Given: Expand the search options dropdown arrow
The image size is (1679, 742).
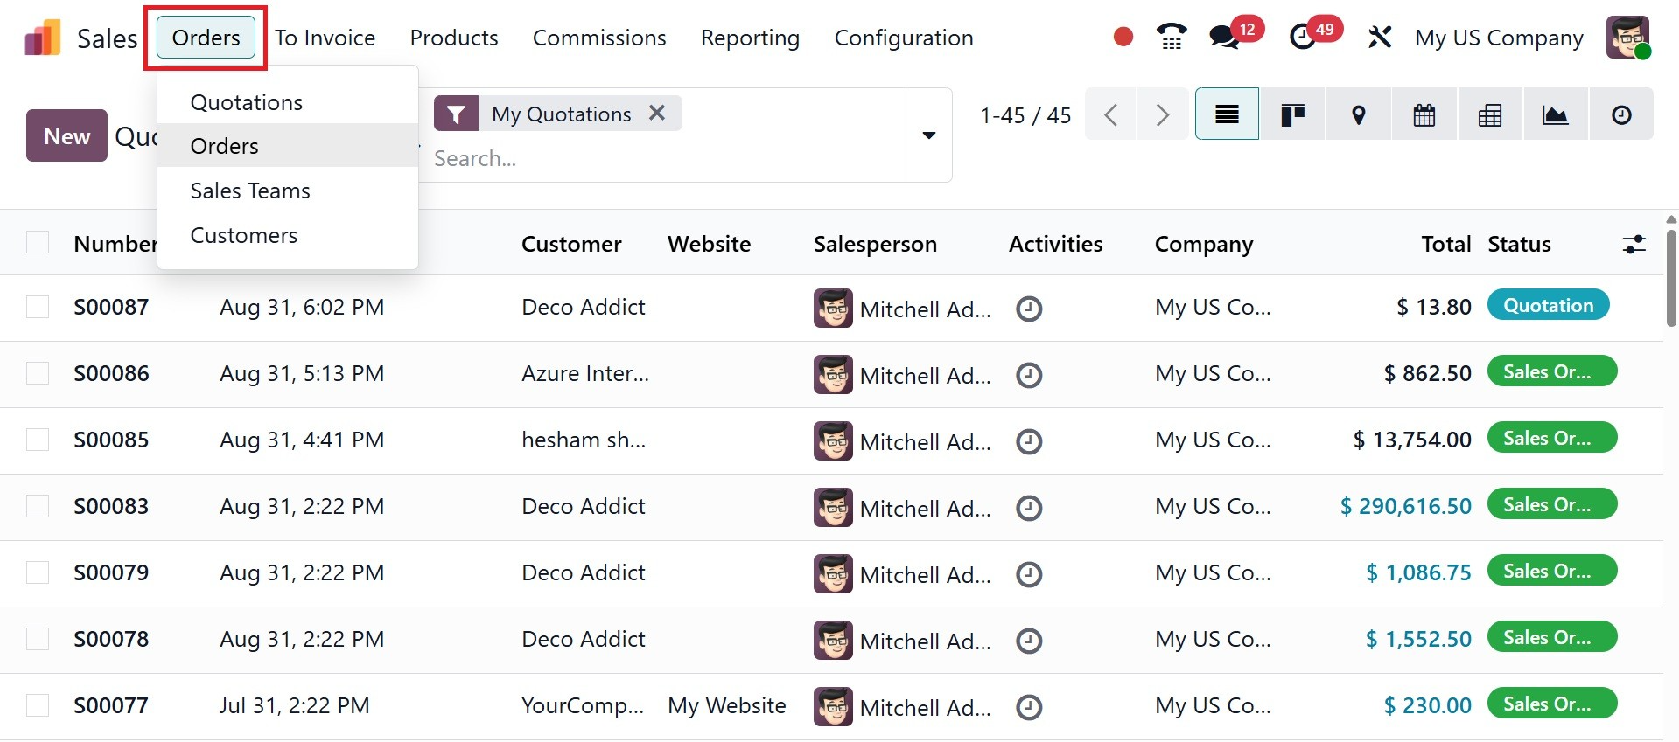Looking at the screenshot, I should (928, 135).
